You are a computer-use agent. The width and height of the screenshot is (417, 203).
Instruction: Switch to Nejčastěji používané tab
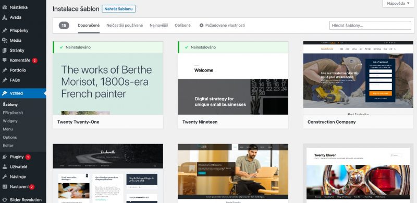click(125, 25)
